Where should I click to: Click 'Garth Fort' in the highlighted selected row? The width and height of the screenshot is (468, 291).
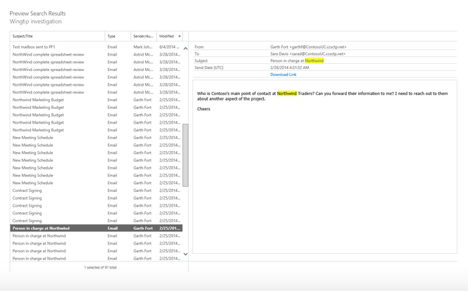pos(143,228)
